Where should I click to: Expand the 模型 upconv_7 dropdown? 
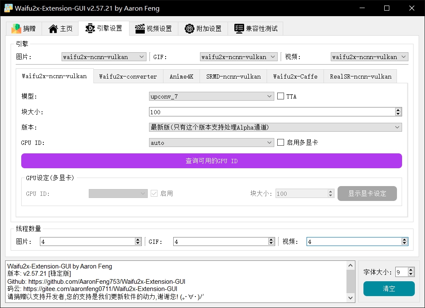(211, 96)
